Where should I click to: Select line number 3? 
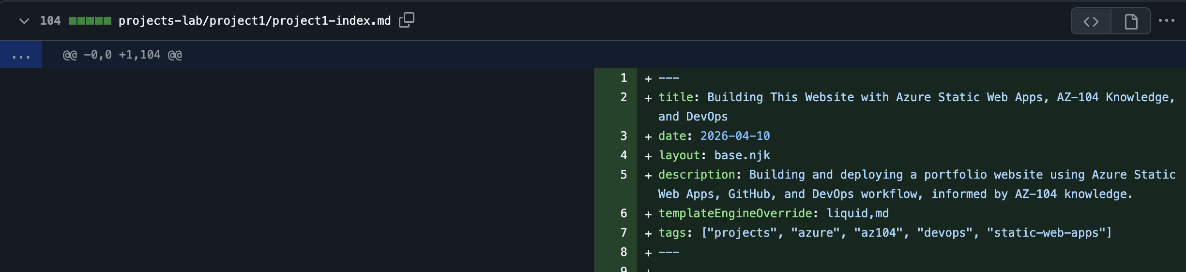pyautogui.click(x=623, y=136)
